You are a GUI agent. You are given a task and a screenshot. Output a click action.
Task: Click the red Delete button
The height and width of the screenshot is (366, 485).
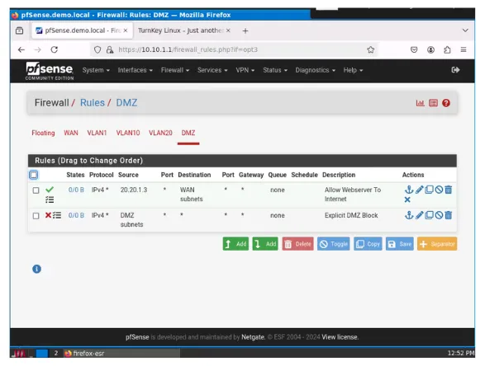(298, 244)
